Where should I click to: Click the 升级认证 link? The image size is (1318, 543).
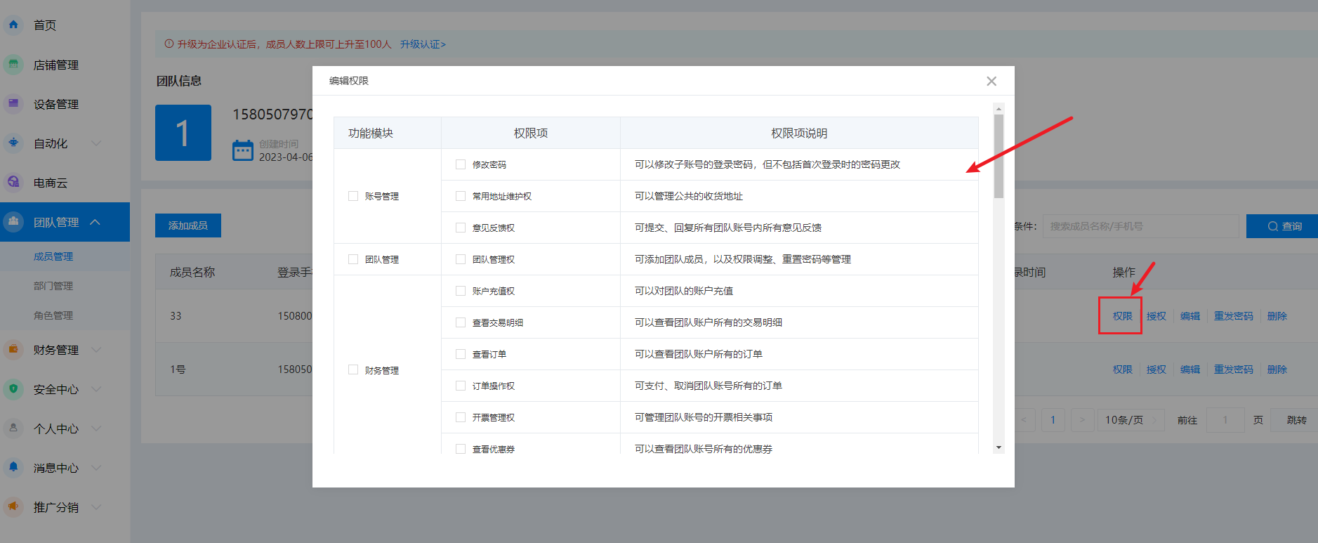coord(423,44)
